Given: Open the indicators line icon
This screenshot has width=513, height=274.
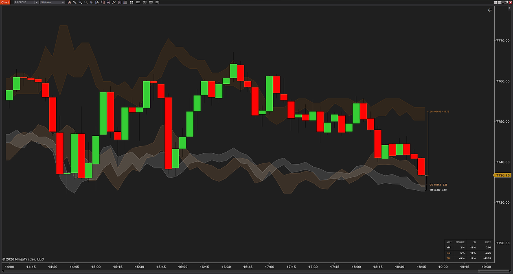Looking at the screenshot, I should pyautogui.click(x=114, y=2).
